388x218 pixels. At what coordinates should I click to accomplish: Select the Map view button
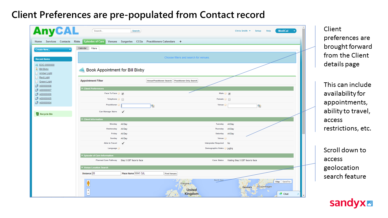277,182
